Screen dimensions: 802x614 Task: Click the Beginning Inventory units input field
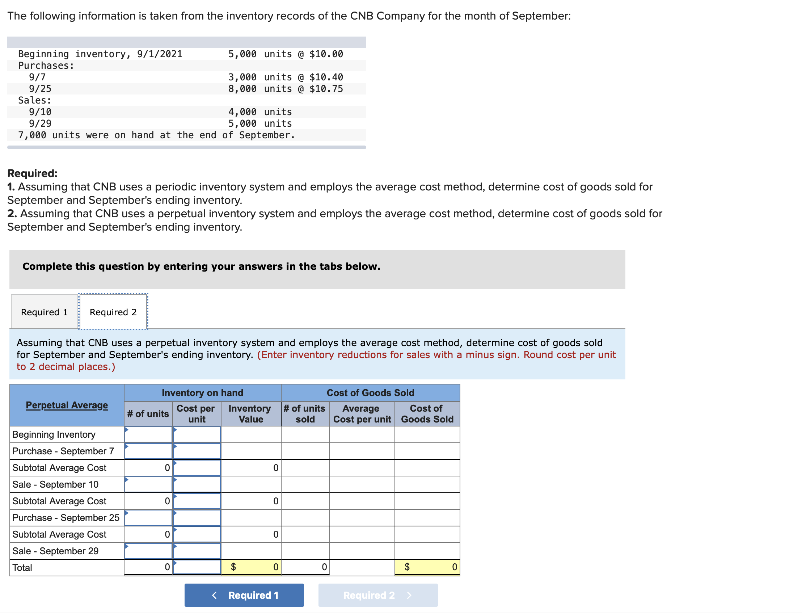click(x=148, y=434)
